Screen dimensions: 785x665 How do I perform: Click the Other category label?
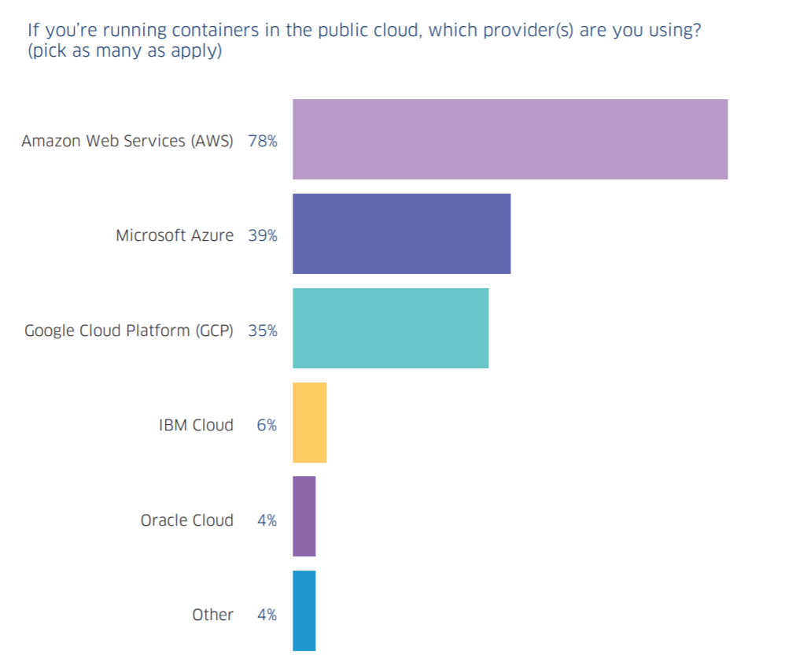(212, 615)
